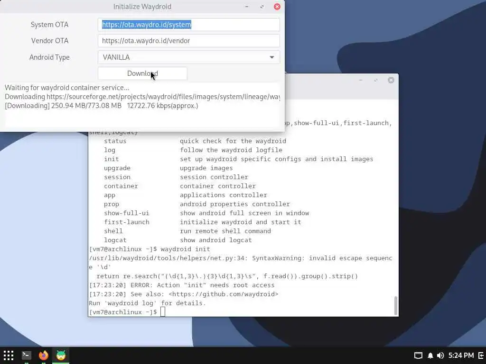Minimize the terminal window
This screenshot has width=486, height=364.
pyautogui.click(x=361, y=80)
